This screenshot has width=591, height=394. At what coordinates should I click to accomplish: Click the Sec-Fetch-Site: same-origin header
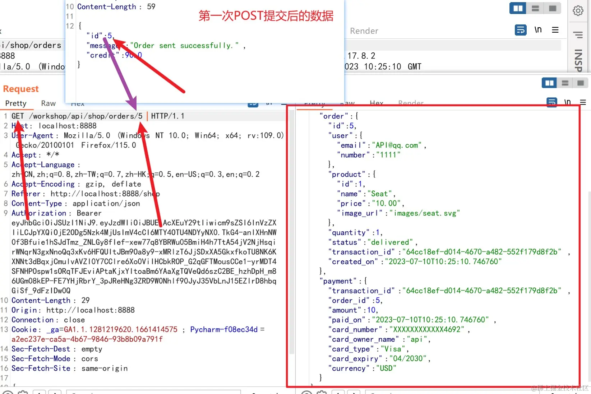tap(70, 368)
